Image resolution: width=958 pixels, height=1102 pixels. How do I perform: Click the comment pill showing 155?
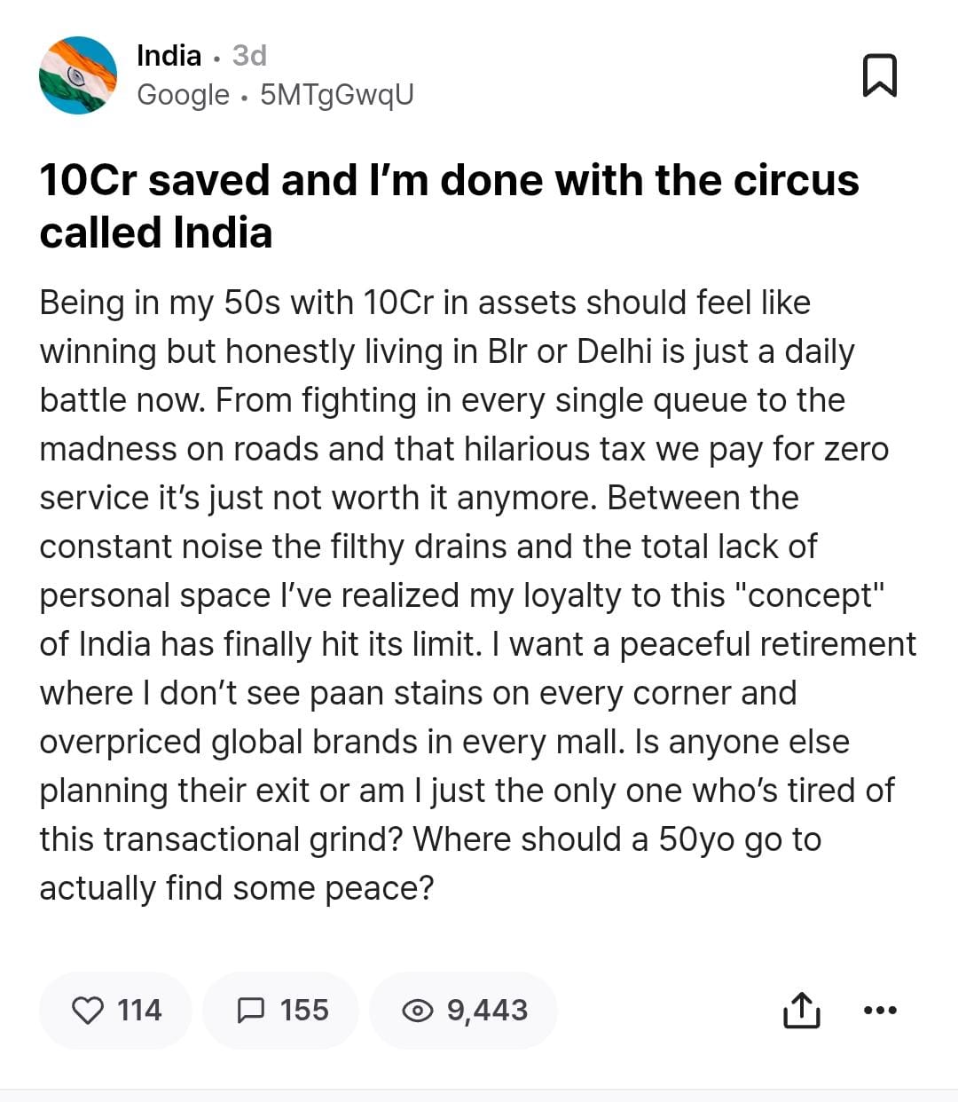281,1010
